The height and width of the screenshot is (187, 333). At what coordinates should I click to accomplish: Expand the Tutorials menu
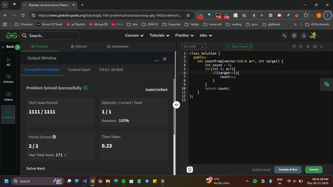tap(159, 35)
